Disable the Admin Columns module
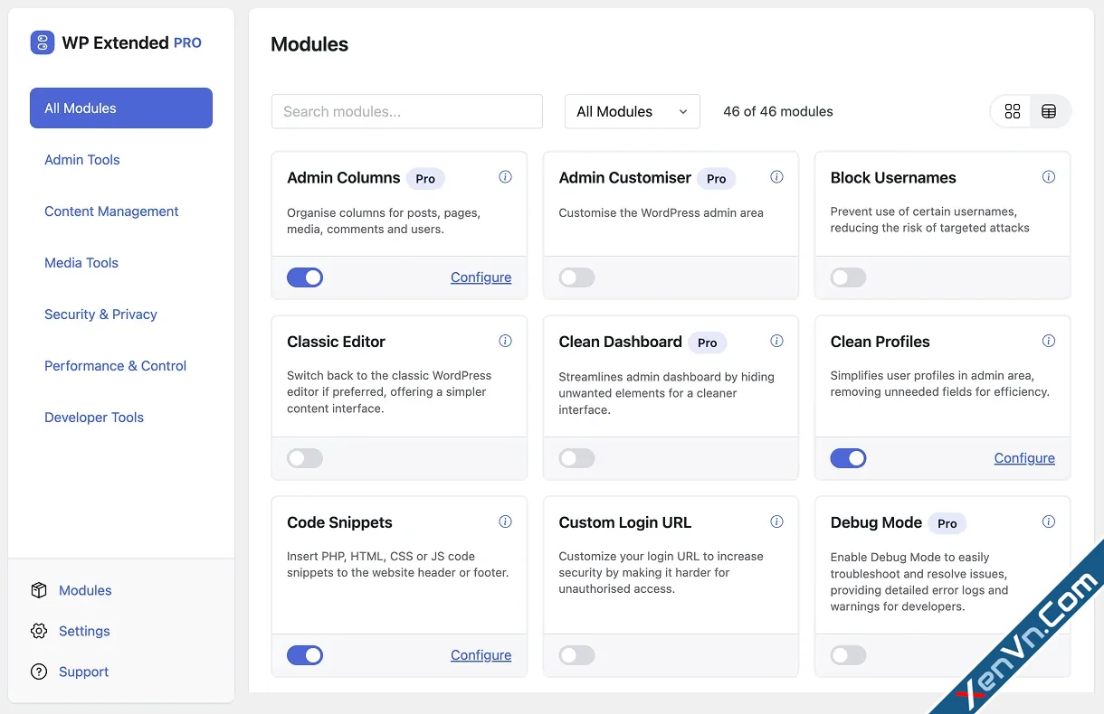 point(305,277)
